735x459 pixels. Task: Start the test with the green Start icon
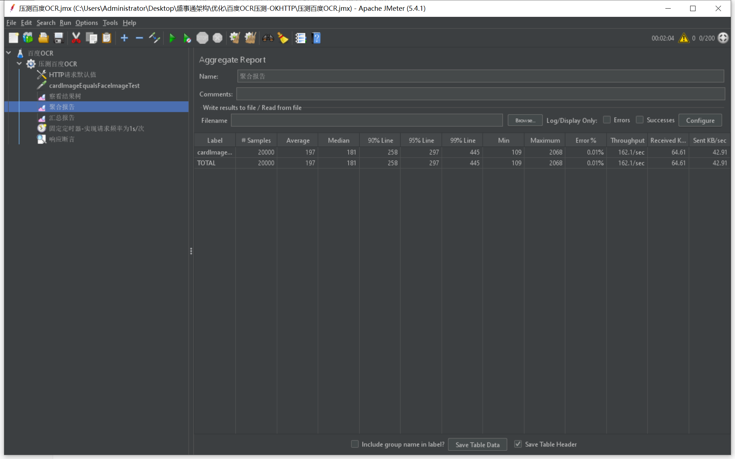[x=172, y=38]
